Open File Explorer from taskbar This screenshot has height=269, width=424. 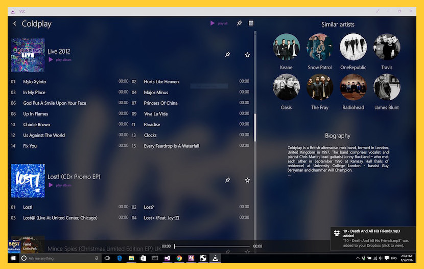click(131, 258)
